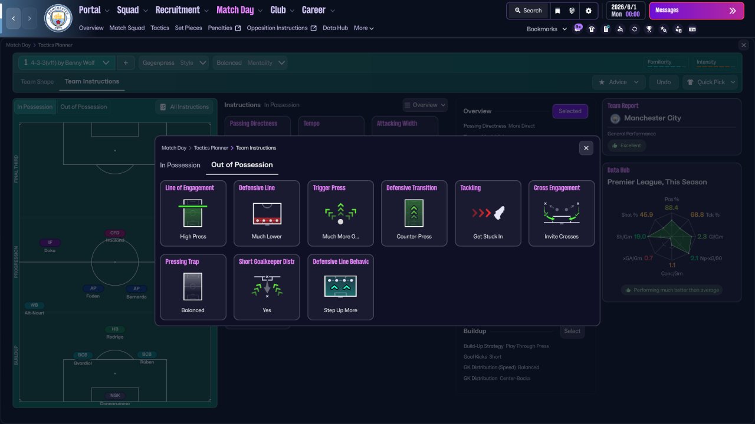Select Donnarumma on the tactics pitch
Viewport: 755px width, 424px height.
coord(115,399)
